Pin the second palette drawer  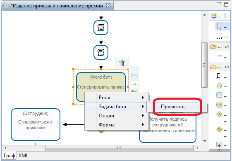click(x=227, y=67)
